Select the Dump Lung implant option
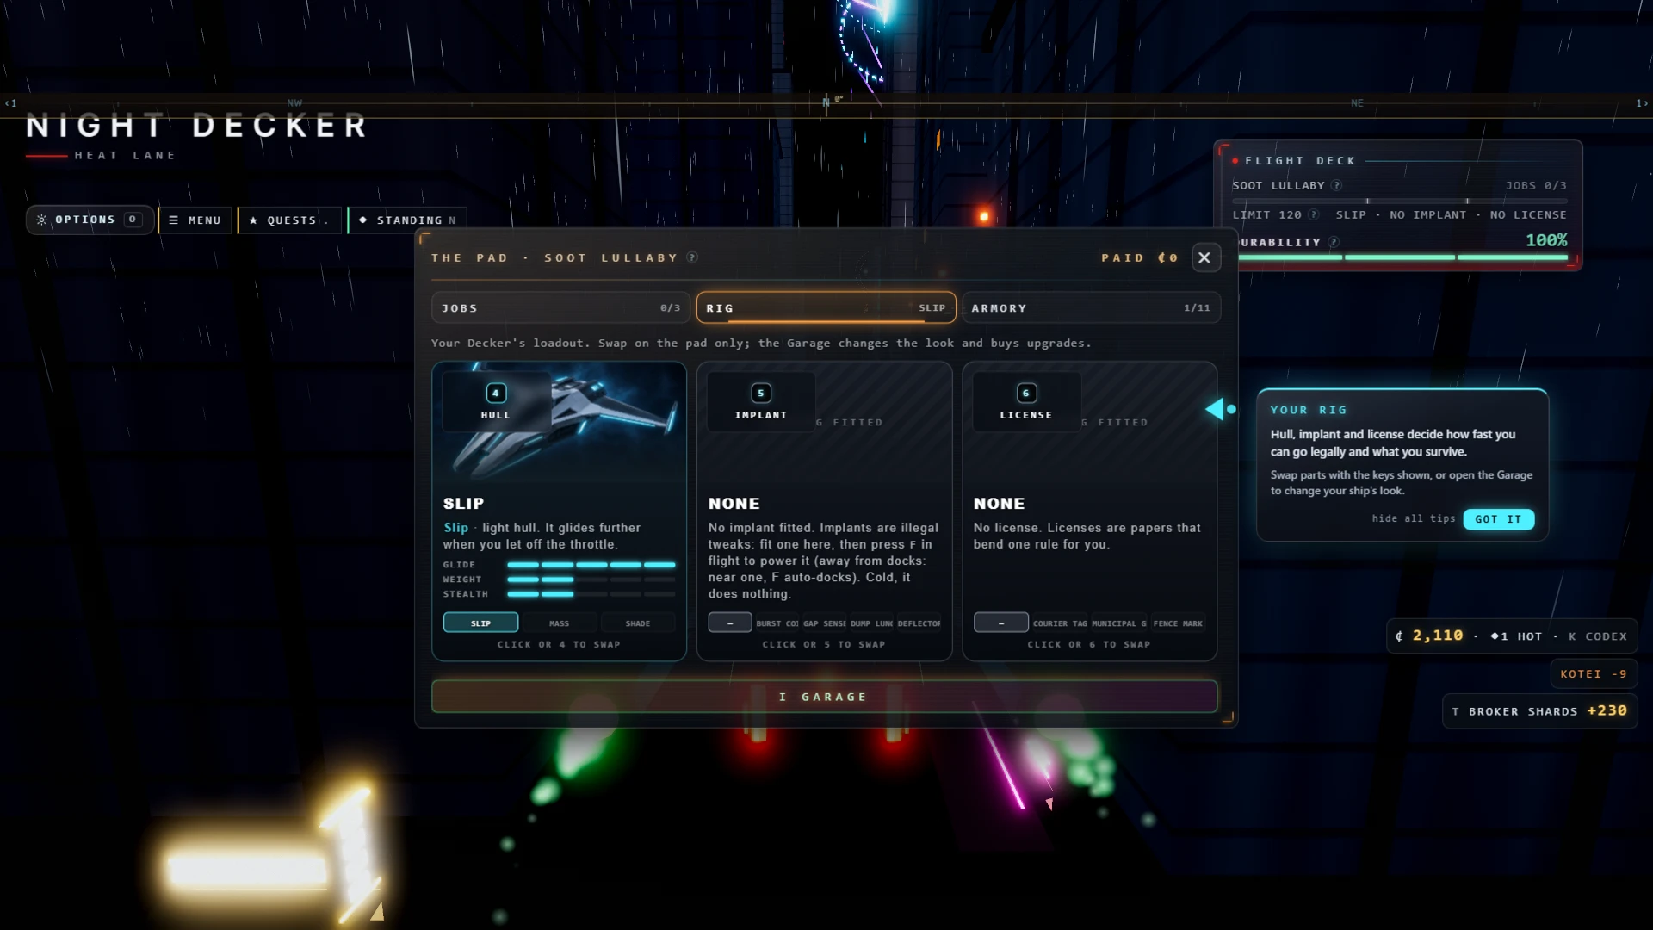This screenshot has height=930, width=1653. [871, 623]
